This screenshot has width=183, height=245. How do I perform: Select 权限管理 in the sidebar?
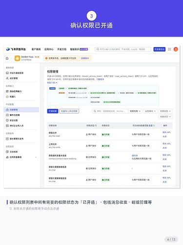tap(21, 110)
